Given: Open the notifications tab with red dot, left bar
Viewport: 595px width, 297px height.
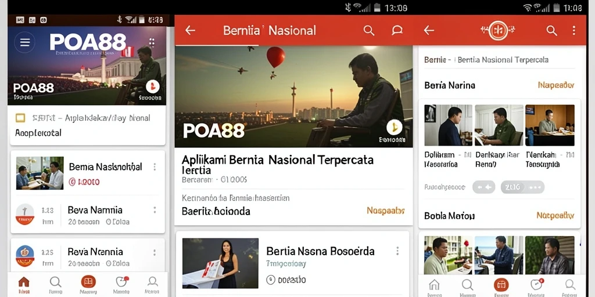Looking at the screenshot, I should pyautogui.click(x=121, y=285).
